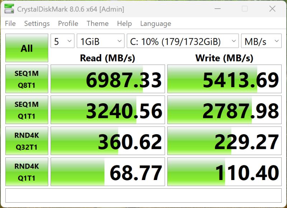Click the SEQ1M Q8T1 read result 6987.33
The width and height of the screenshot is (287, 208).
(x=108, y=79)
